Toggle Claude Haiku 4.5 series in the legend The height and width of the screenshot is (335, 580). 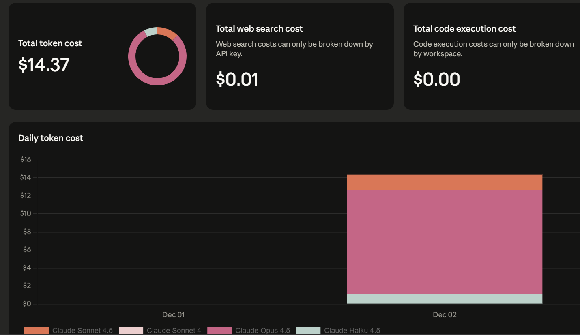pyautogui.click(x=351, y=330)
